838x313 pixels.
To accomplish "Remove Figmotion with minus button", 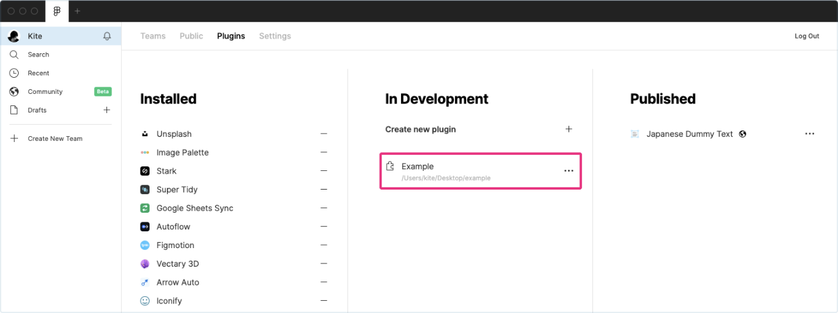I will coord(324,246).
